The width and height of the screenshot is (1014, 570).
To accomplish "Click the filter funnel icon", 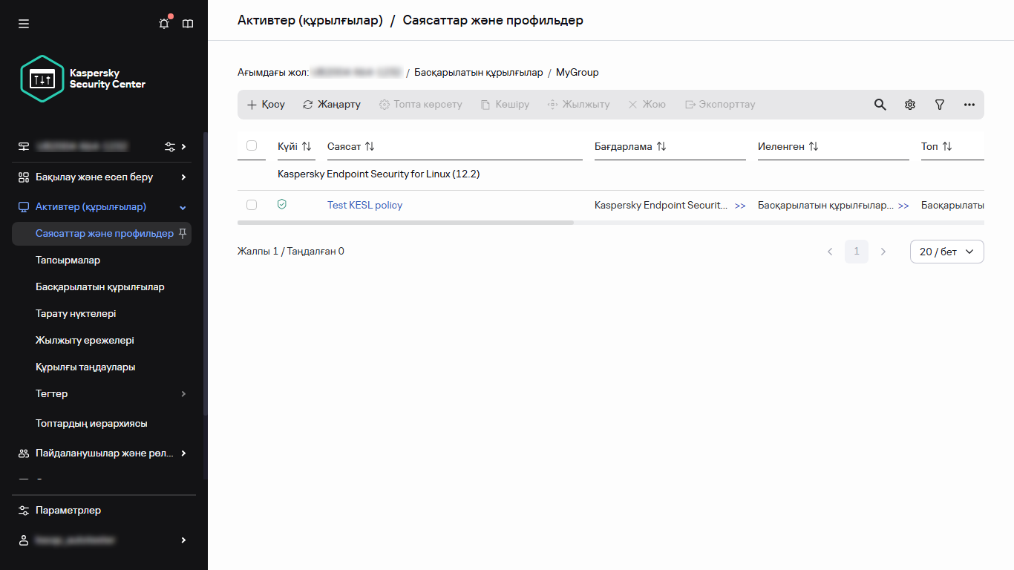I will [x=939, y=105].
